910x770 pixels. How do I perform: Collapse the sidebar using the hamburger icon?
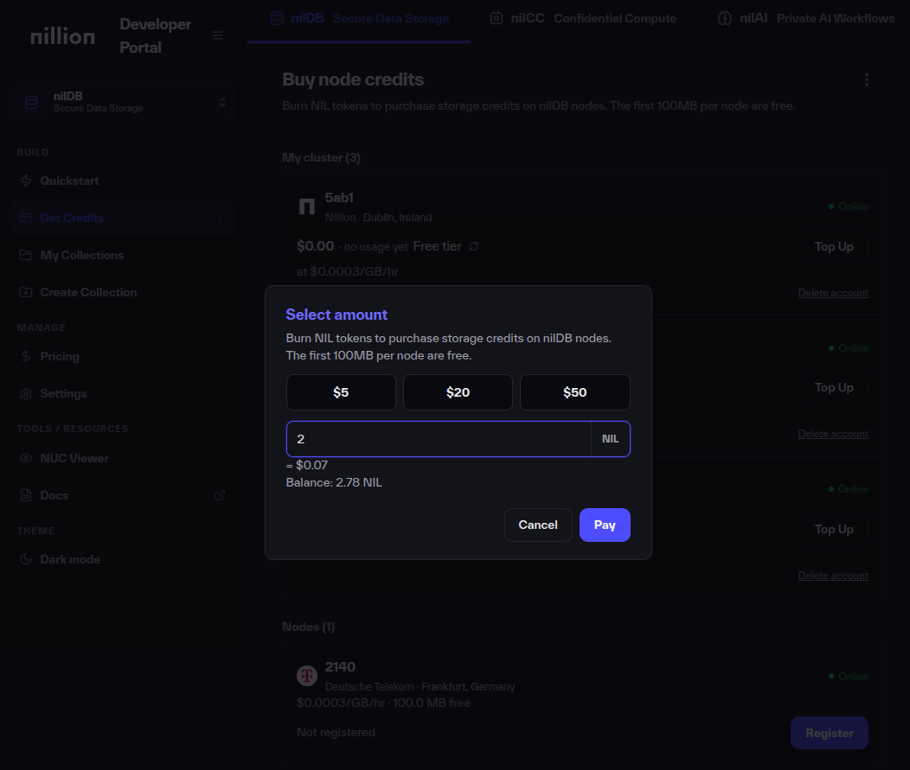pyautogui.click(x=218, y=35)
